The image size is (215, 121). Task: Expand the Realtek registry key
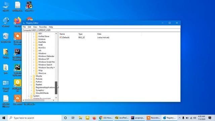point(31,85)
